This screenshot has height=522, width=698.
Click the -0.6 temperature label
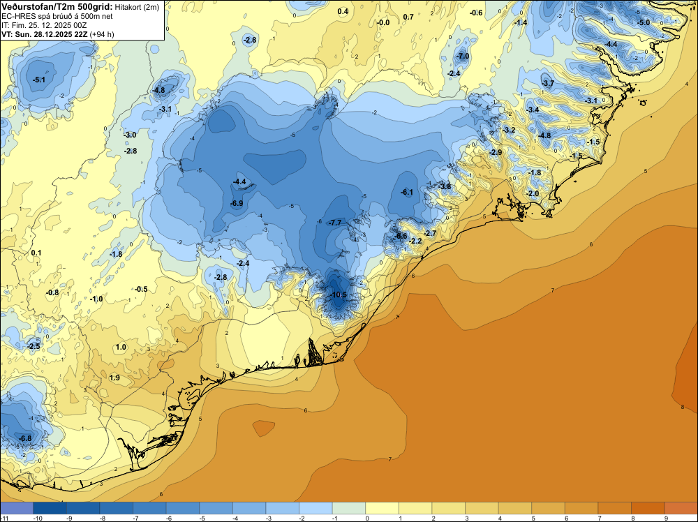(x=476, y=13)
